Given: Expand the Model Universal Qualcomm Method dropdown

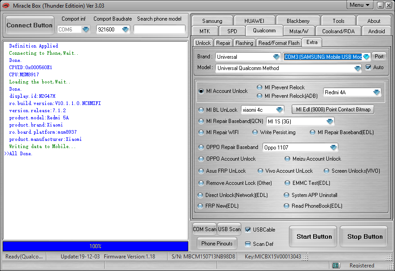Looking at the screenshot, I should pyautogui.click(x=357, y=68).
